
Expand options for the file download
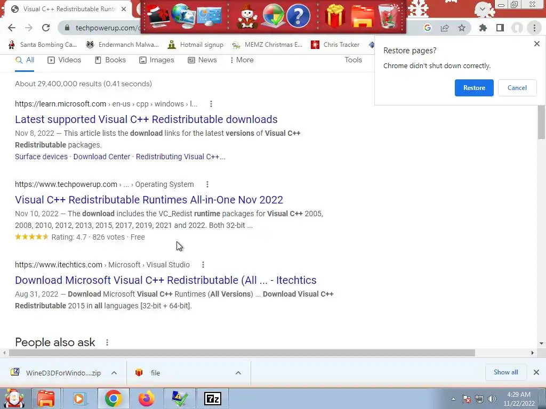click(x=238, y=373)
